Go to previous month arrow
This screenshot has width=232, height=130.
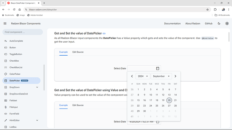[x=132, y=76]
